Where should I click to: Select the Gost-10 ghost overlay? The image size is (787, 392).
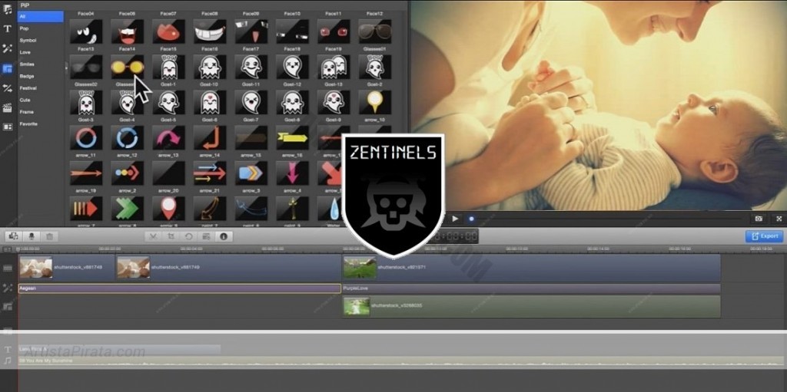click(x=210, y=68)
